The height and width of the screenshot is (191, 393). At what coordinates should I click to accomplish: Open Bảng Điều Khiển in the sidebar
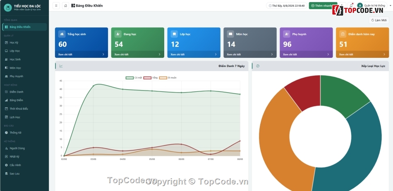click(x=24, y=27)
